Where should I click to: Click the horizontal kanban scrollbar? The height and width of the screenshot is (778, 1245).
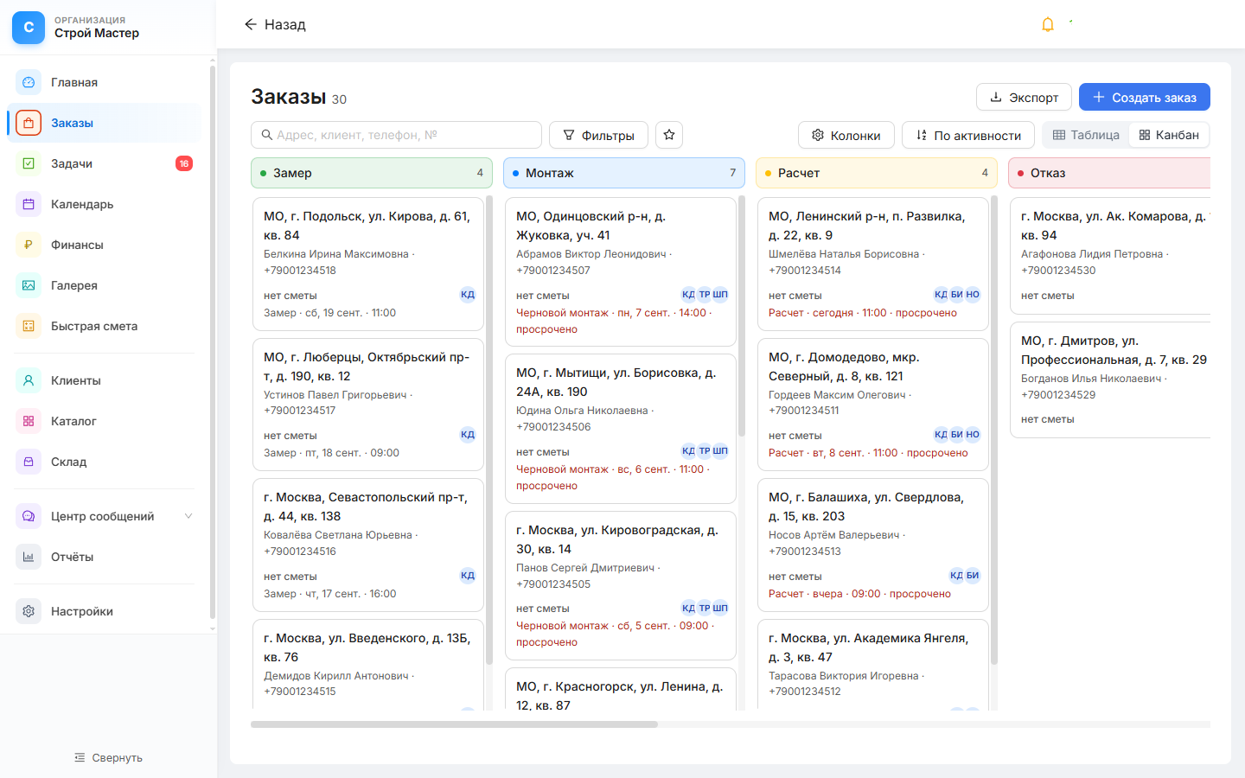click(454, 724)
